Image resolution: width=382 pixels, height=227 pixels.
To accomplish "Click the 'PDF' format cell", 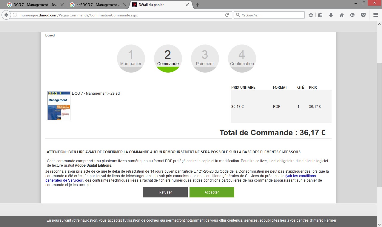I will 277,107.
